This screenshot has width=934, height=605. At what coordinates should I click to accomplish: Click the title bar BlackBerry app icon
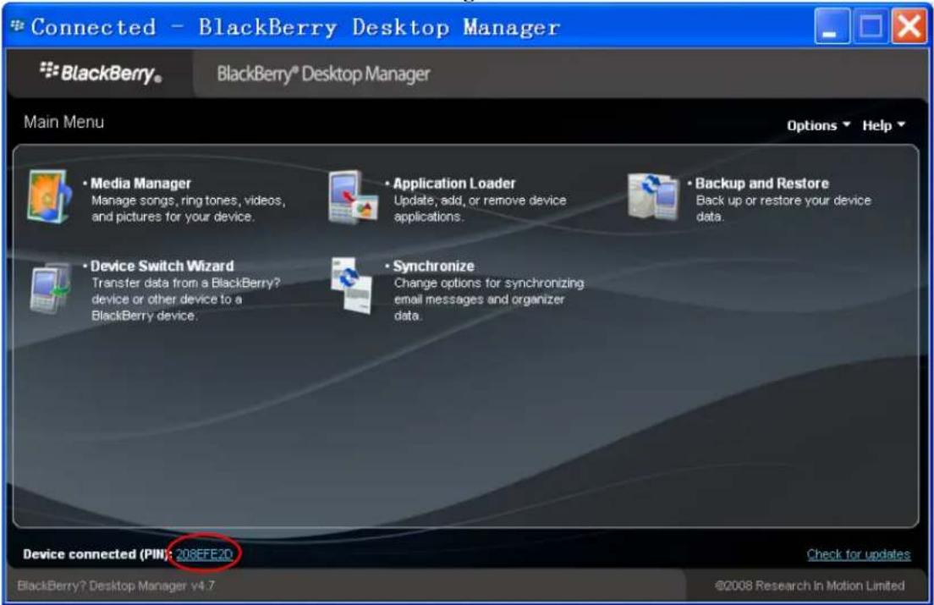click(x=17, y=25)
